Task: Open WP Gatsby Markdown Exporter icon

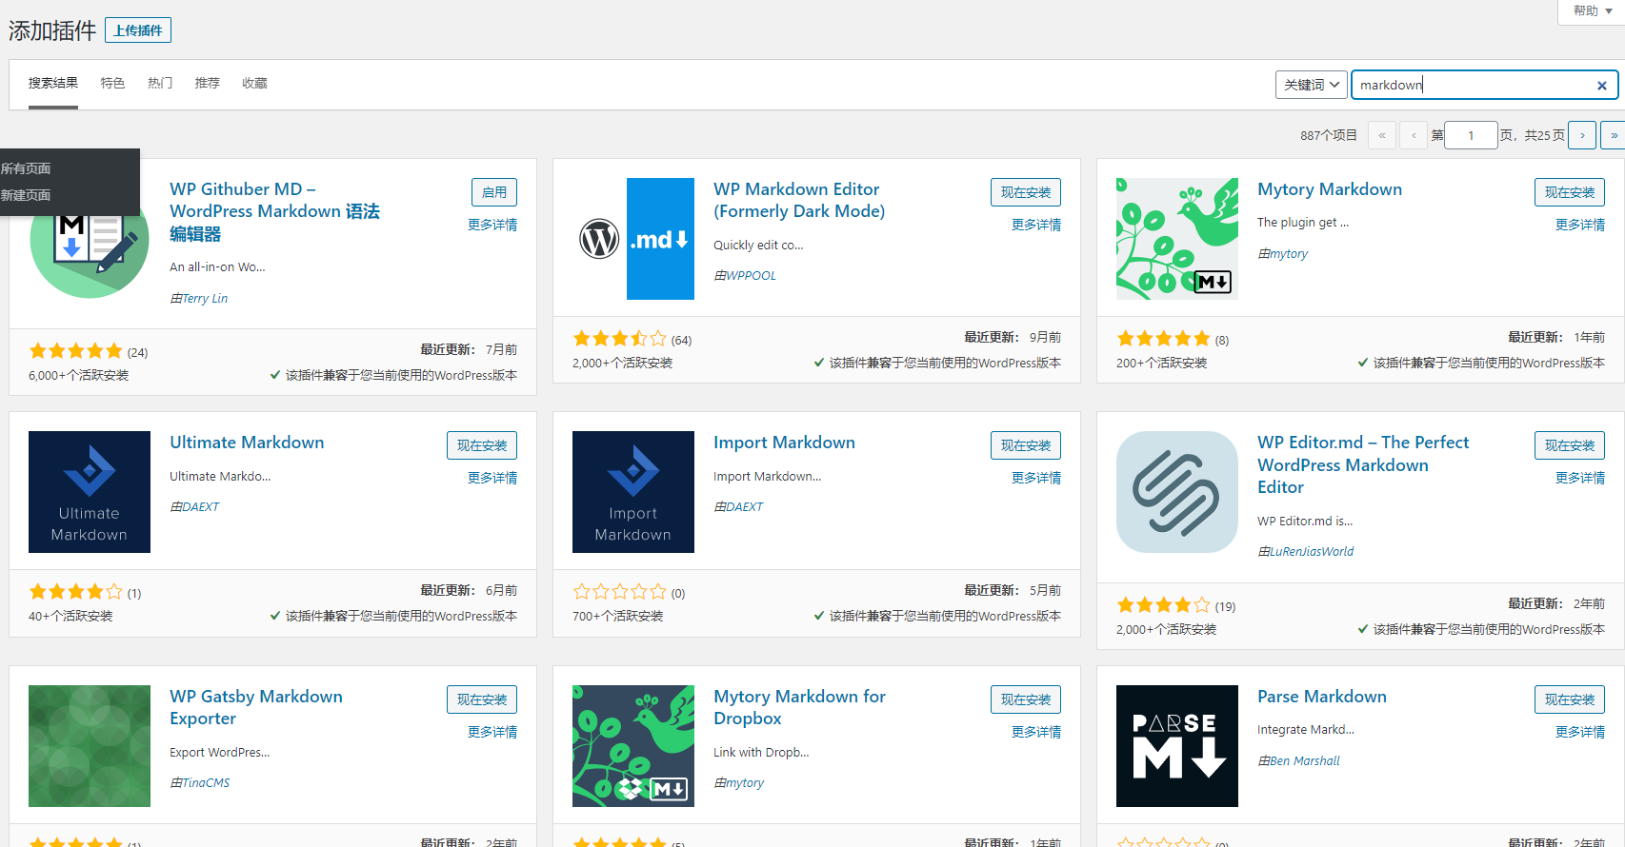Action: pyautogui.click(x=90, y=746)
